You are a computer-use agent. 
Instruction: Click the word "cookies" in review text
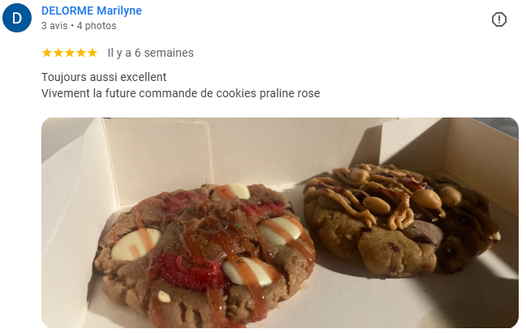[x=236, y=93]
